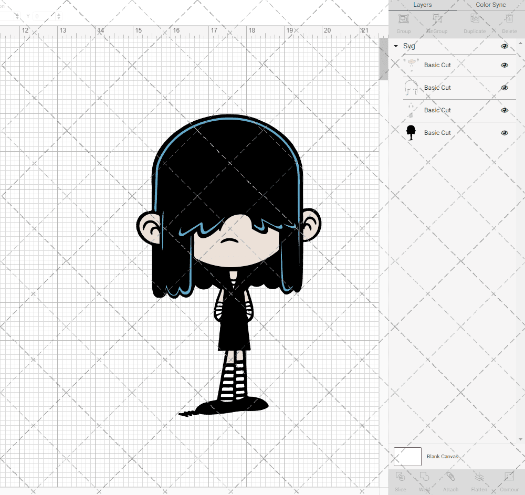Screen dimensions: 525x495
Task: Toggle visibility of skin-tone face Basic Cut layer
Action: 504,65
